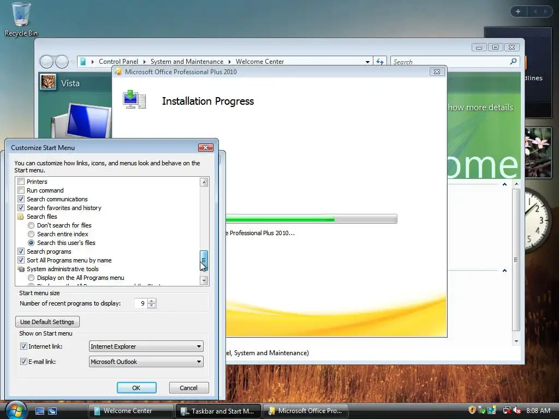
Task: Toggle the E-mail link checkbox
Action: pos(23,361)
